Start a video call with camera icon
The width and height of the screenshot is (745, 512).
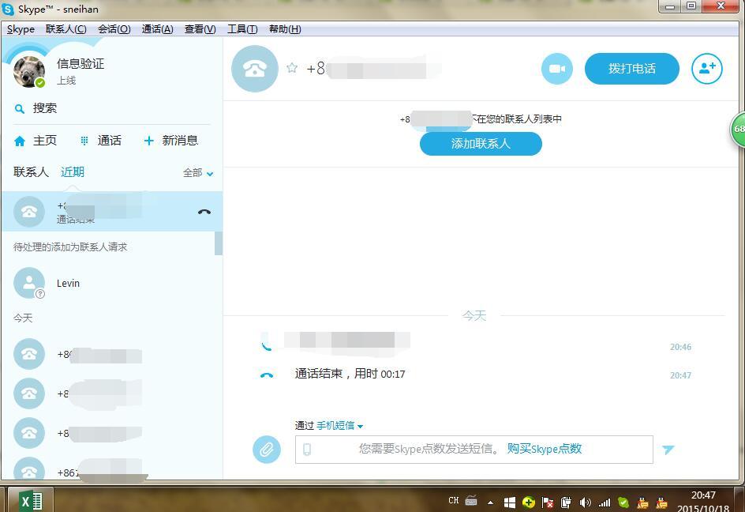click(x=557, y=69)
